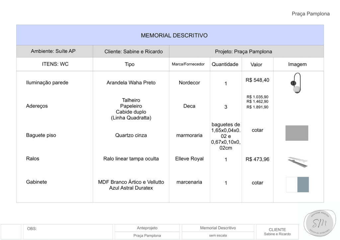Image resolution: width=340 pixels, height=240 pixels.
Task: Click the linear drain product image
Action: click(x=297, y=161)
